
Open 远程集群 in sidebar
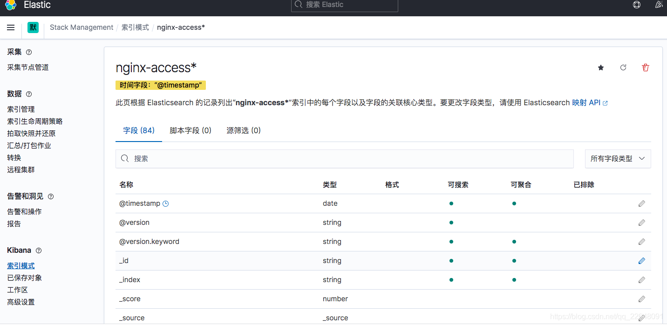tap(21, 170)
